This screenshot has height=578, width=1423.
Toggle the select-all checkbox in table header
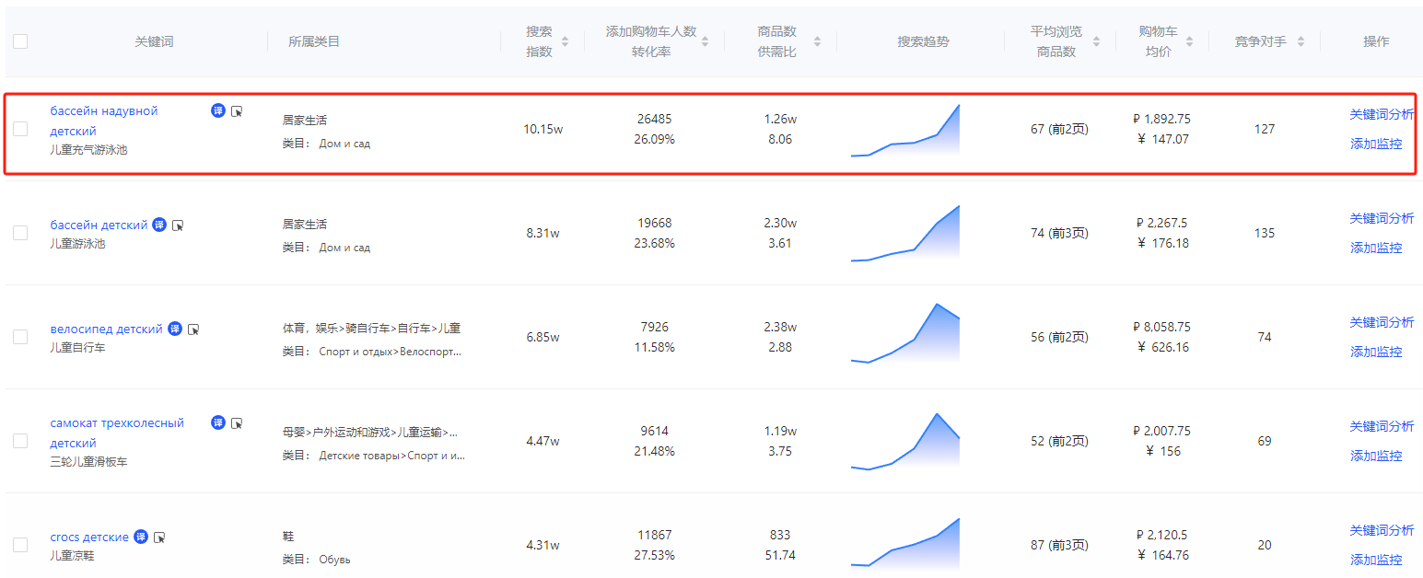coord(20,41)
